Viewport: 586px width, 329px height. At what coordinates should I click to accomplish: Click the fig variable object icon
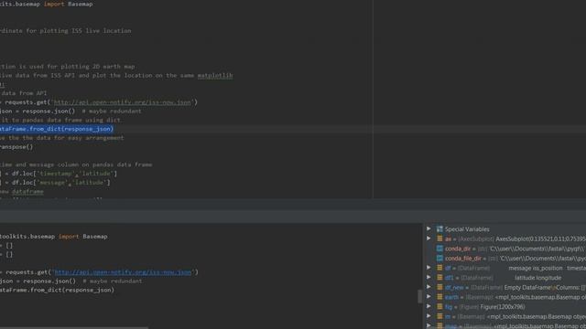439,307
